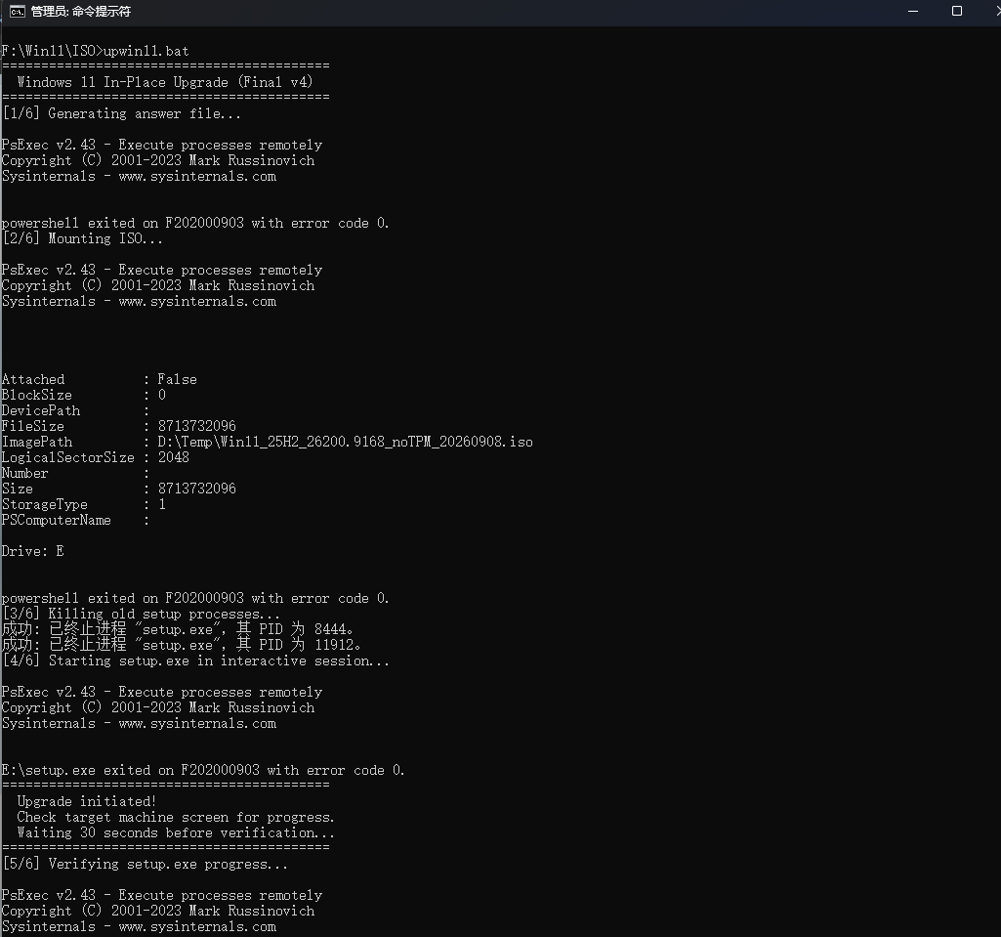Click the '[5/6] Verifying setup.exe progress...' line

(145, 864)
